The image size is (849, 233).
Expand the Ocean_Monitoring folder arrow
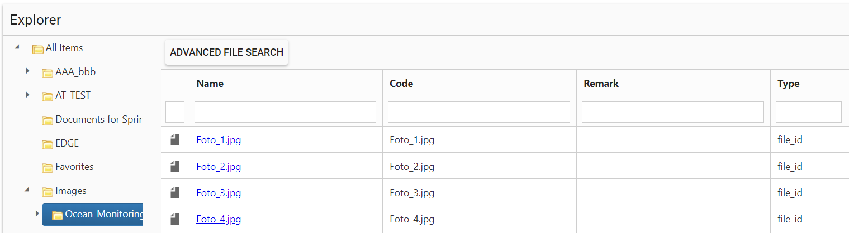pyautogui.click(x=37, y=213)
